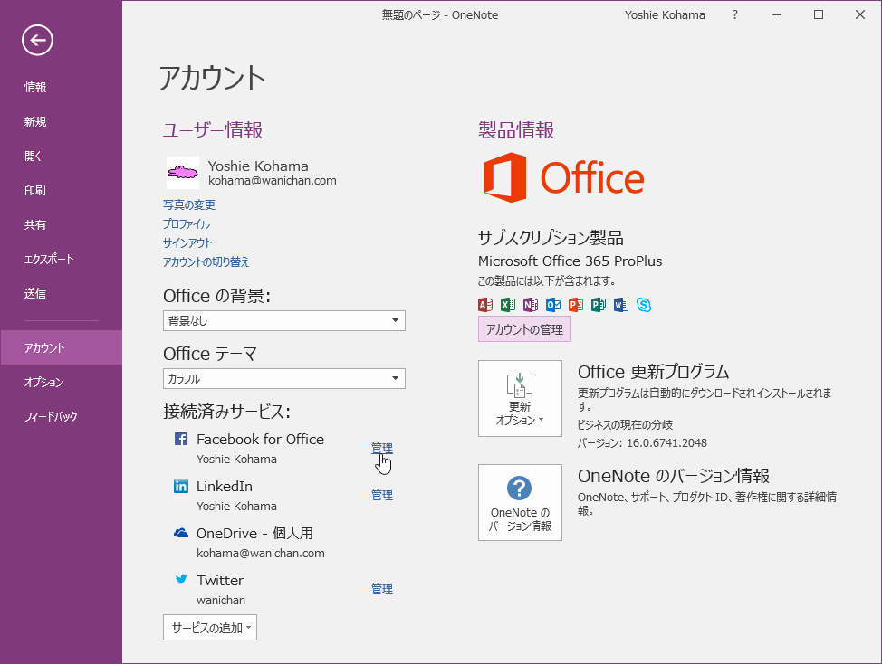Open OneNote のバージョン情報 button
Screen dimensions: 882x664
click(x=521, y=502)
